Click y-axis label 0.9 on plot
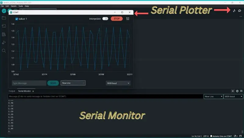The image size is (244, 138). tap(13, 71)
